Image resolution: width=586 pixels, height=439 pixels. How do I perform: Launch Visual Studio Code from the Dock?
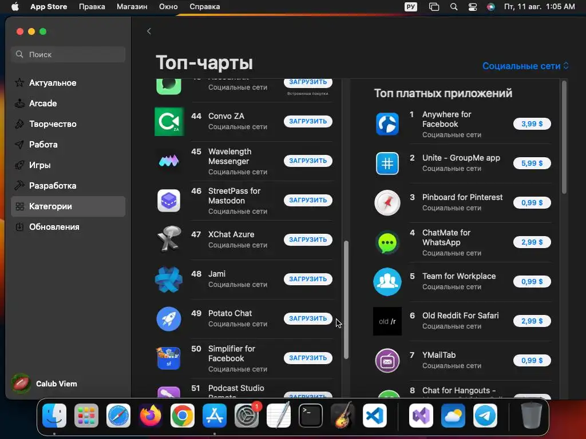[x=374, y=416]
